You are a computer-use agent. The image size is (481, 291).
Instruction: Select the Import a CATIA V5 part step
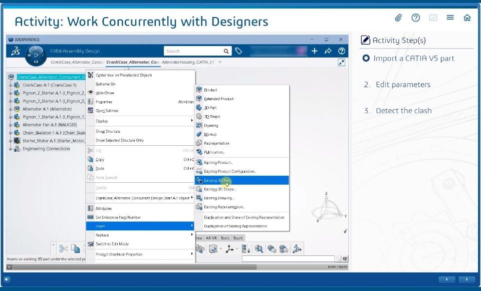pyautogui.click(x=413, y=58)
